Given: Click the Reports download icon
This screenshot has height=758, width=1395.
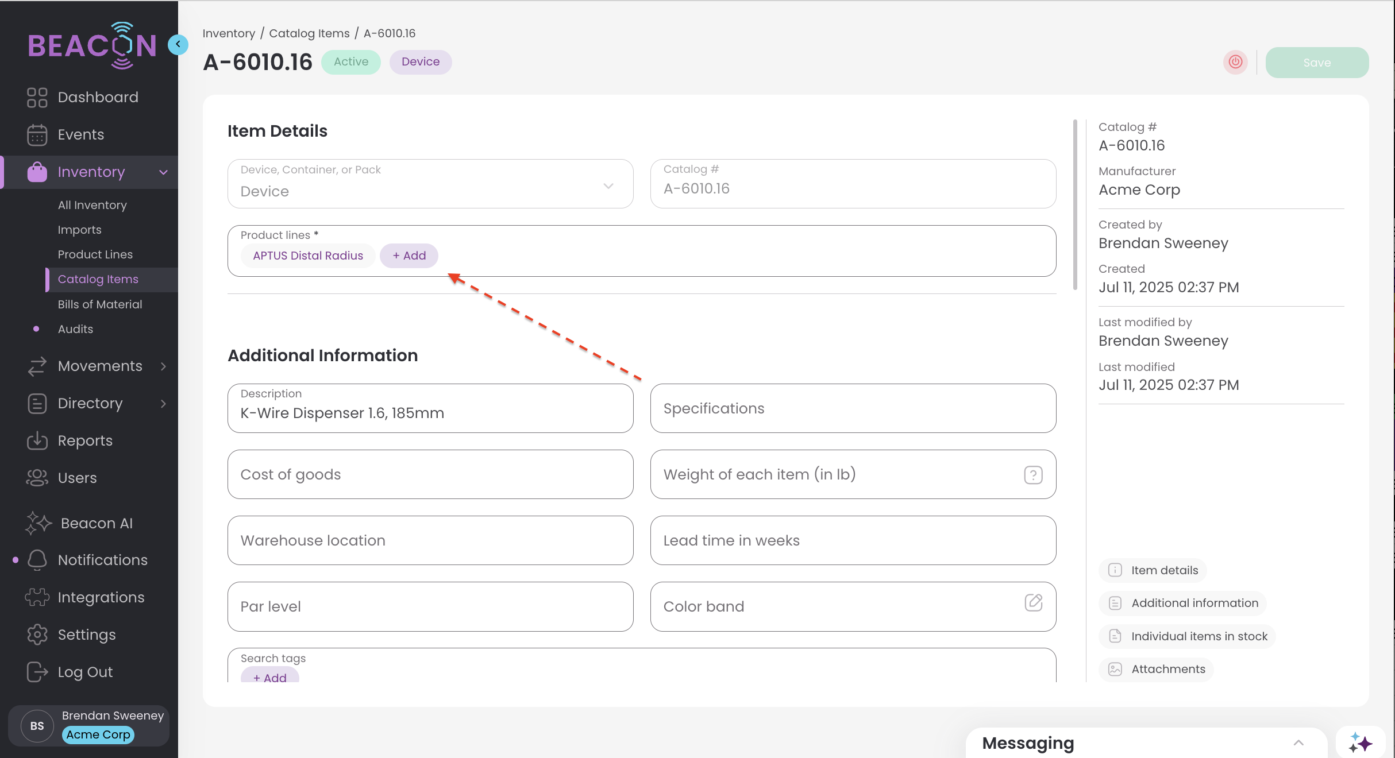Looking at the screenshot, I should (x=37, y=441).
